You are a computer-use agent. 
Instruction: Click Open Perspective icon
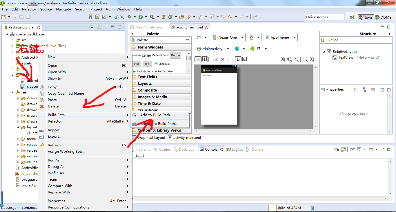point(352,17)
